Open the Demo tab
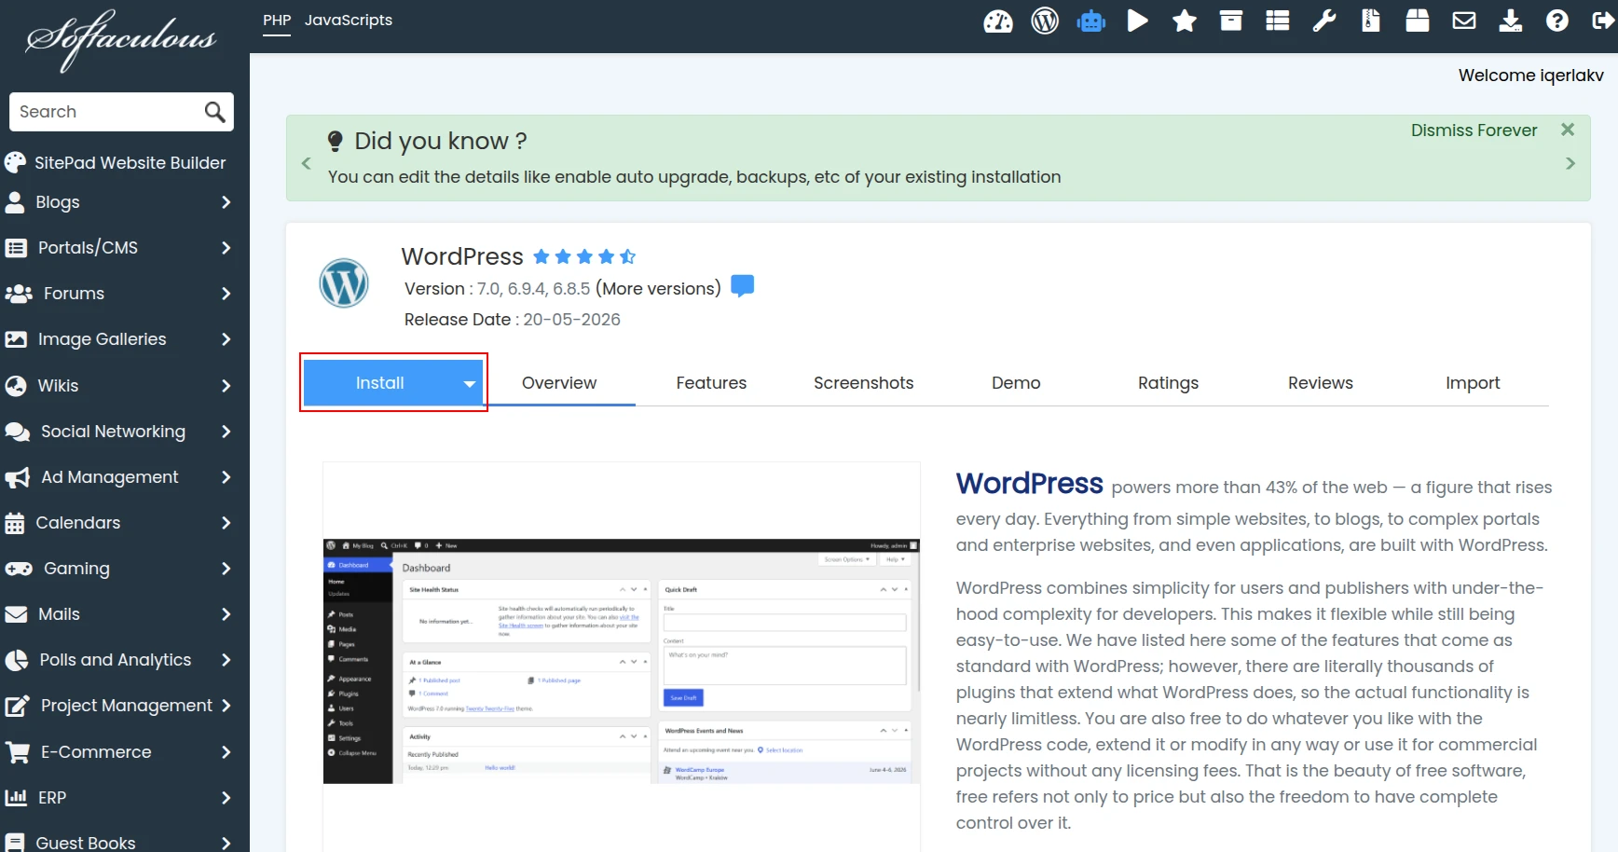The height and width of the screenshot is (852, 1618). (x=1016, y=383)
